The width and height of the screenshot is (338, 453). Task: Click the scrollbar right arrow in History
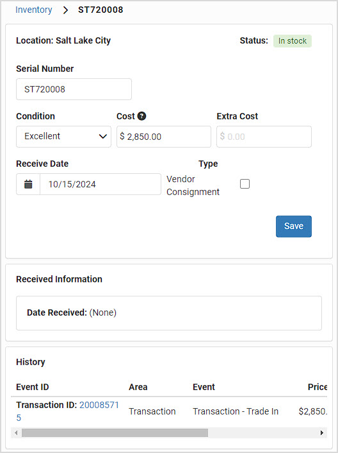pyautogui.click(x=322, y=432)
